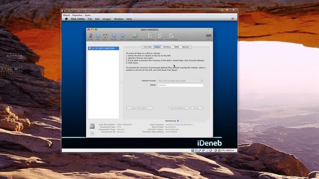Click the Enable Journaling toolbar icon
The image size is (319, 179).
135,36
